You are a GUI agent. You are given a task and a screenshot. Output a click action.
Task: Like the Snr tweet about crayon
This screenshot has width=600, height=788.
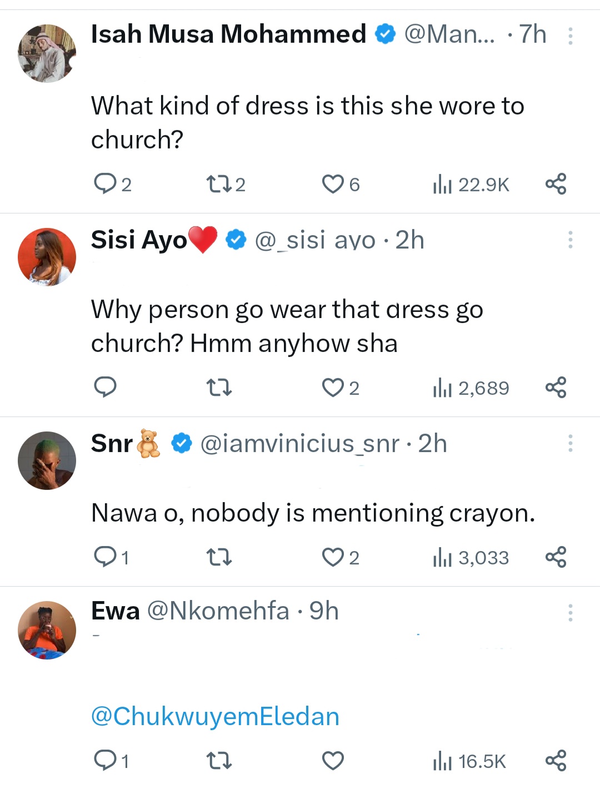[x=333, y=557]
